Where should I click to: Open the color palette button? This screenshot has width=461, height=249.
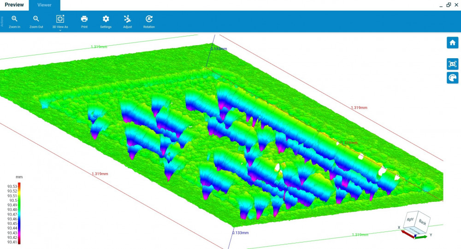click(x=453, y=78)
